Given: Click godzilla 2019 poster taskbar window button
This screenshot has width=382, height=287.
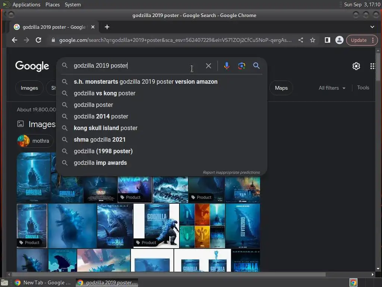Looking at the screenshot, I should coord(107,283).
